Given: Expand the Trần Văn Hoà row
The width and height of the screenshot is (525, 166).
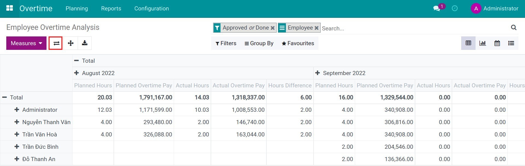Looking at the screenshot, I should pos(36,134).
